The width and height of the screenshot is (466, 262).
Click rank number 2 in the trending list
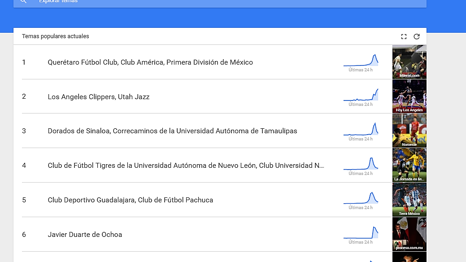(24, 96)
